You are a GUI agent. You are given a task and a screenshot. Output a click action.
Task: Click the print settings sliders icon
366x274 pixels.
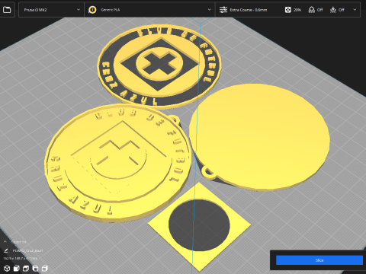click(x=223, y=10)
